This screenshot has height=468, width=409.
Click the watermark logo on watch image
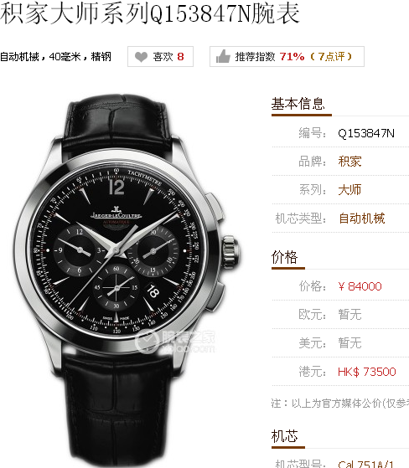pos(175,342)
